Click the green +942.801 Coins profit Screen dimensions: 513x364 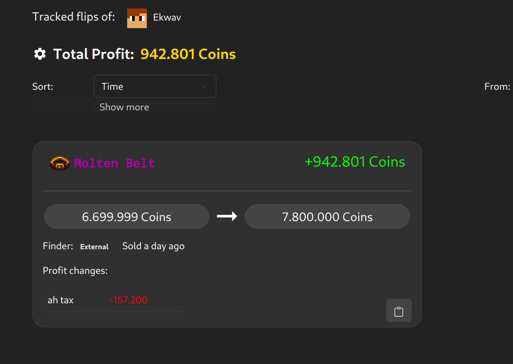click(355, 162)
